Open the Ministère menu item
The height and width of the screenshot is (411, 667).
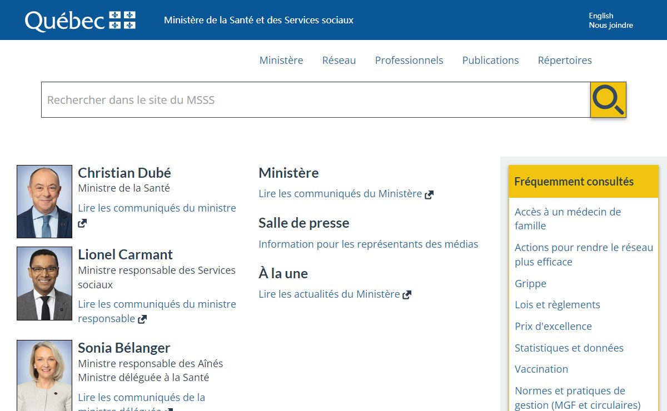tap(281, 60)
